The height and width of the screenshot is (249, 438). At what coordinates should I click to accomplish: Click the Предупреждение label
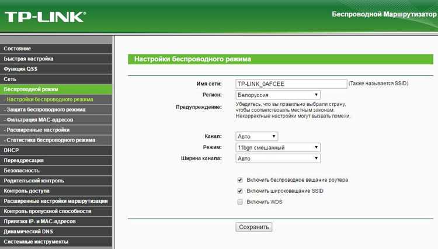pos(199,107)
